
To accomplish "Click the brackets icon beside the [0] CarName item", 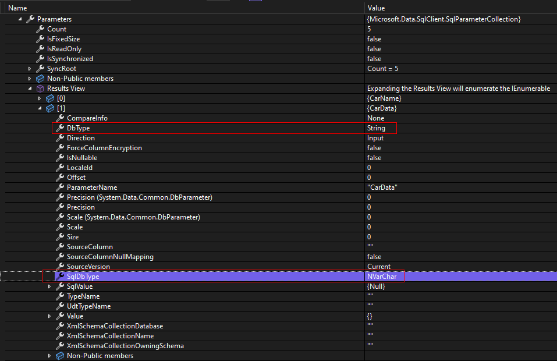I will pyautogui.click(x=49, y=98).
